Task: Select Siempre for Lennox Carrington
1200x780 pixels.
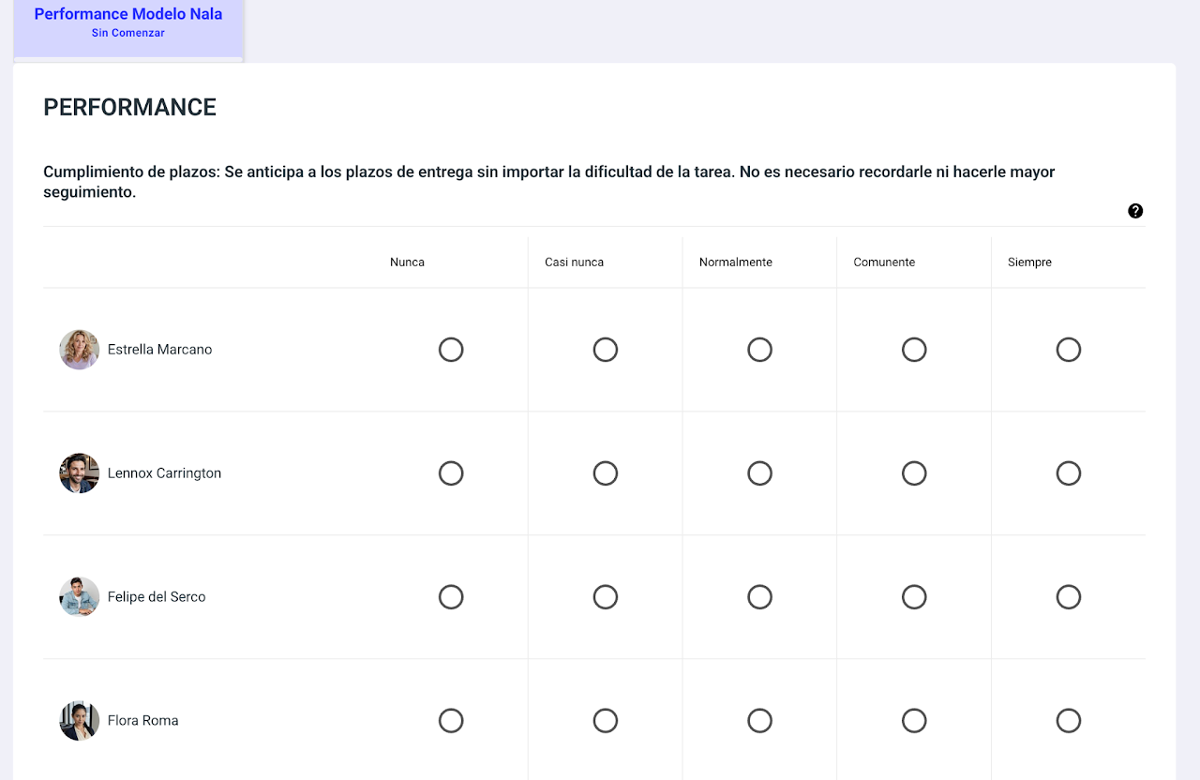Action: [x=1069, y=473]
